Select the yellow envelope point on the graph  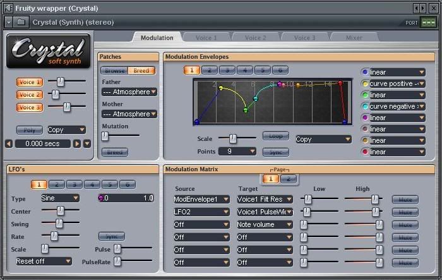(x=221, y=88)
